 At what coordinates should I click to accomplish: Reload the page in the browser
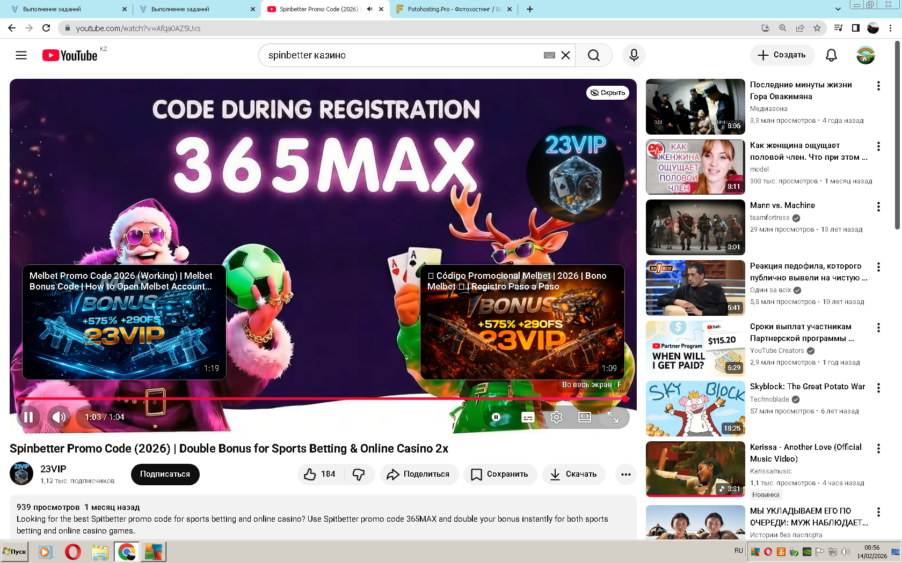(46, 28)
